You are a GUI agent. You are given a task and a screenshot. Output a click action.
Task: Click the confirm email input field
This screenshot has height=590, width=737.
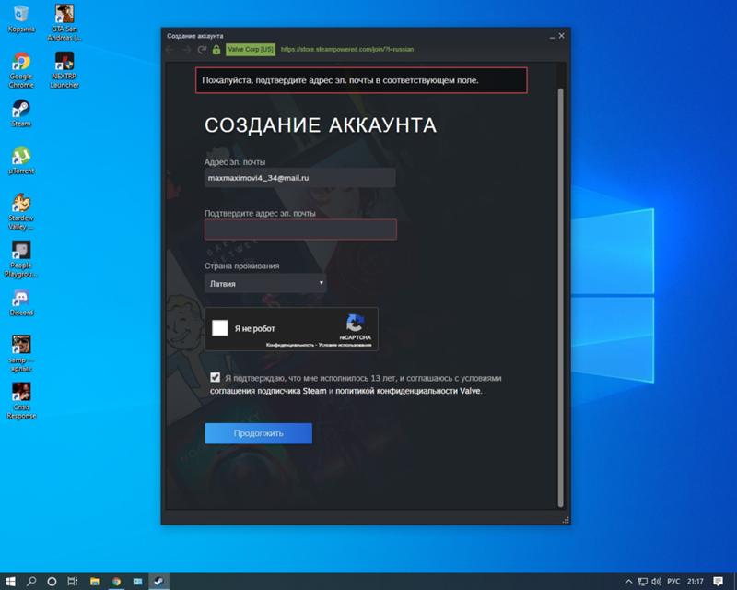point(300,230)
